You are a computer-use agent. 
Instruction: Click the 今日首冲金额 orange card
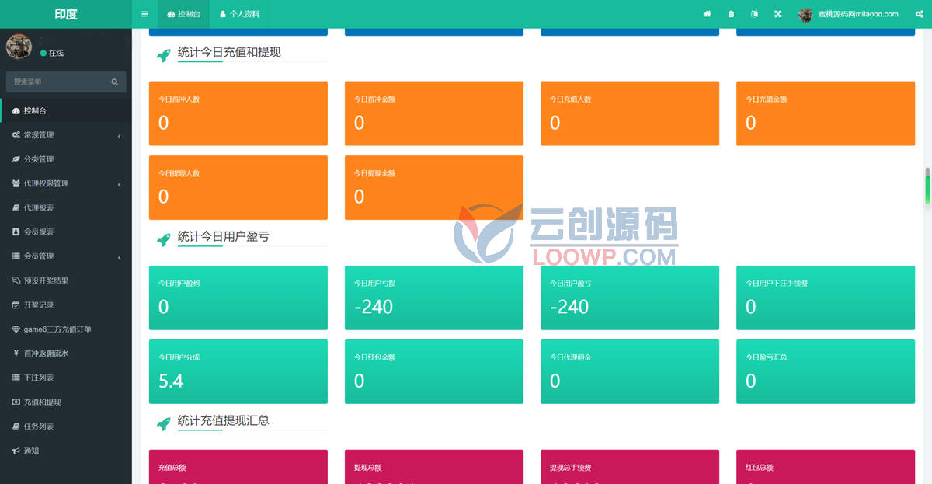click(x=434, y=113)
